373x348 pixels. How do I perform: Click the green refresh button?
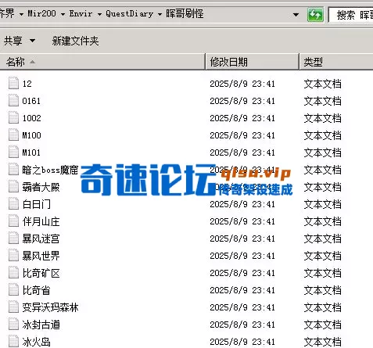point(315,15)
